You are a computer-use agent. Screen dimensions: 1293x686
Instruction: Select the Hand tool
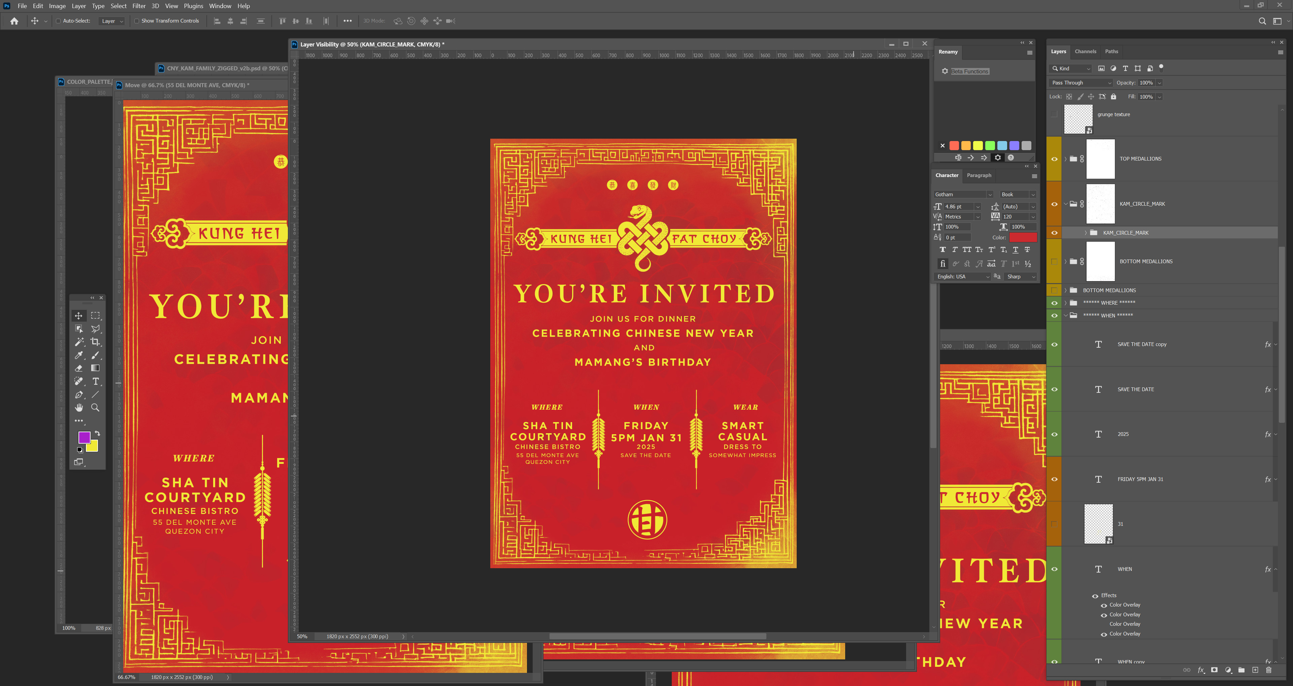79,408
